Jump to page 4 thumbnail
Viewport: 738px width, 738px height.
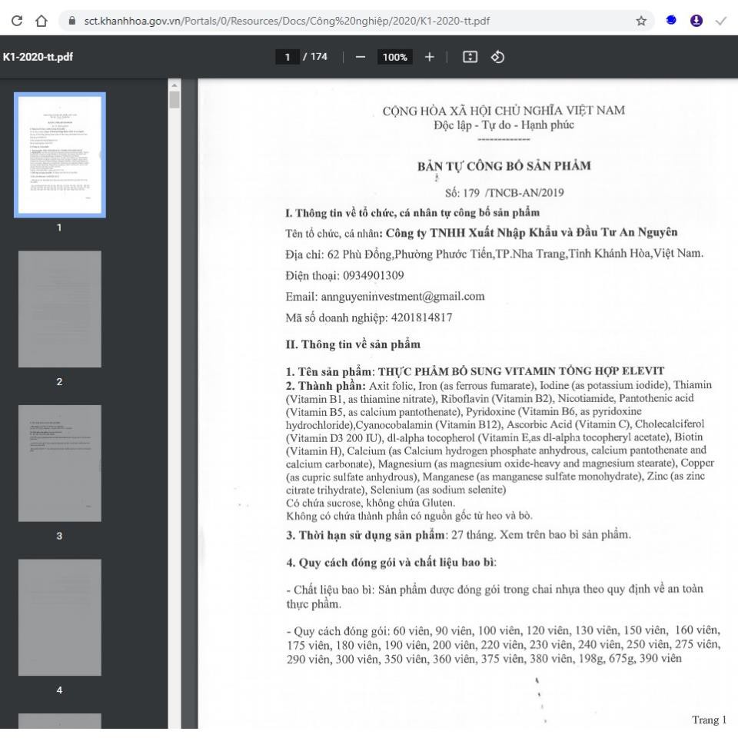(60, 617)
